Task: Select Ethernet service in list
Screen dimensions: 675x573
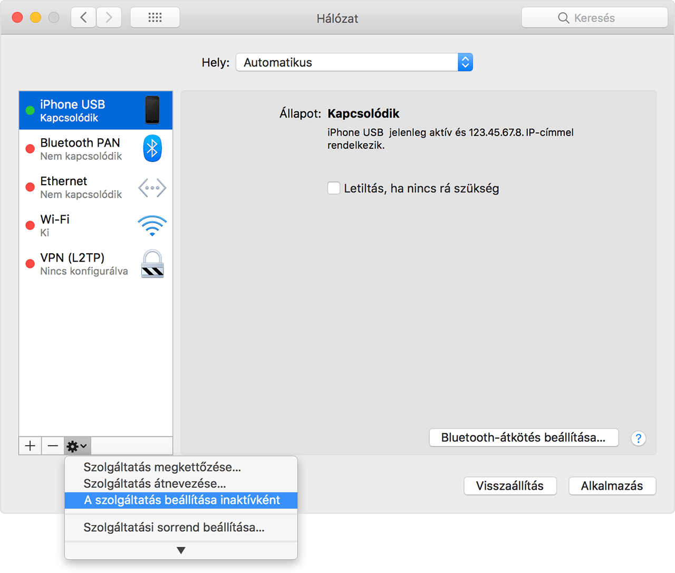Action: click(95, 187)
